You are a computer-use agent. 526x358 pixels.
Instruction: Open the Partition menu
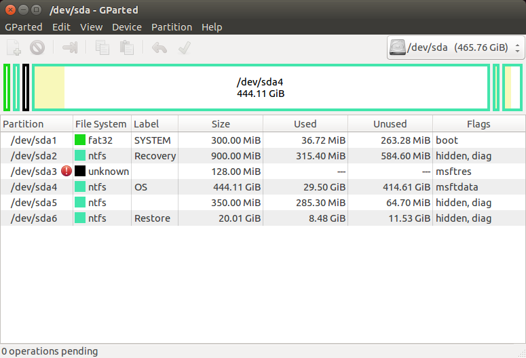pos(172,27)
